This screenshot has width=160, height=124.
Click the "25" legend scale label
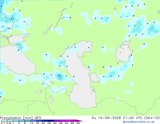tap(49, 123)
